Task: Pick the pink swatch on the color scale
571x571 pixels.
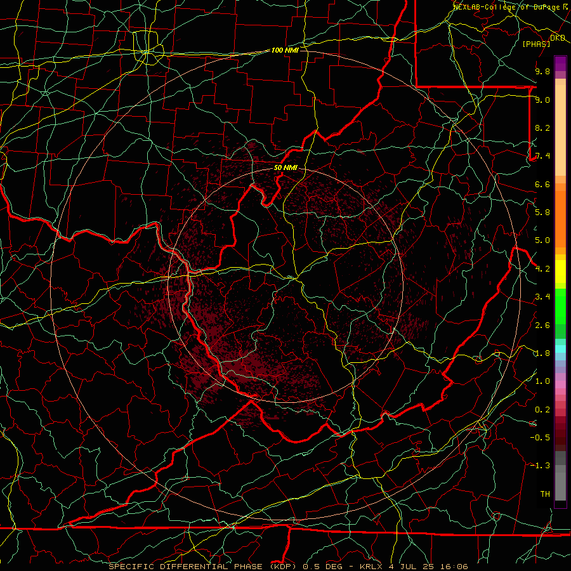Action: (560, 384)
